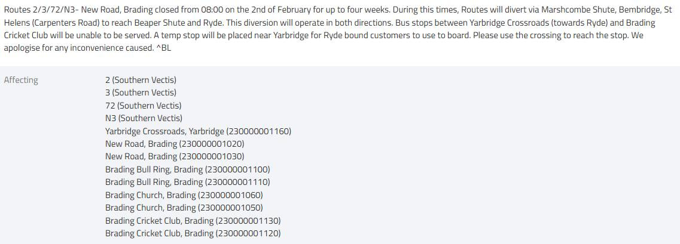
Task: Click Brading Church stop 230000001050
Action: (x=184, y=208)
